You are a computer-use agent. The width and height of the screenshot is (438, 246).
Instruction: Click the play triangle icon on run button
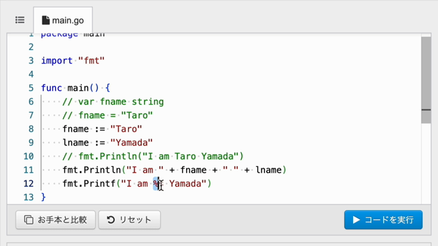pyautogui.click(x=356, y=220)
